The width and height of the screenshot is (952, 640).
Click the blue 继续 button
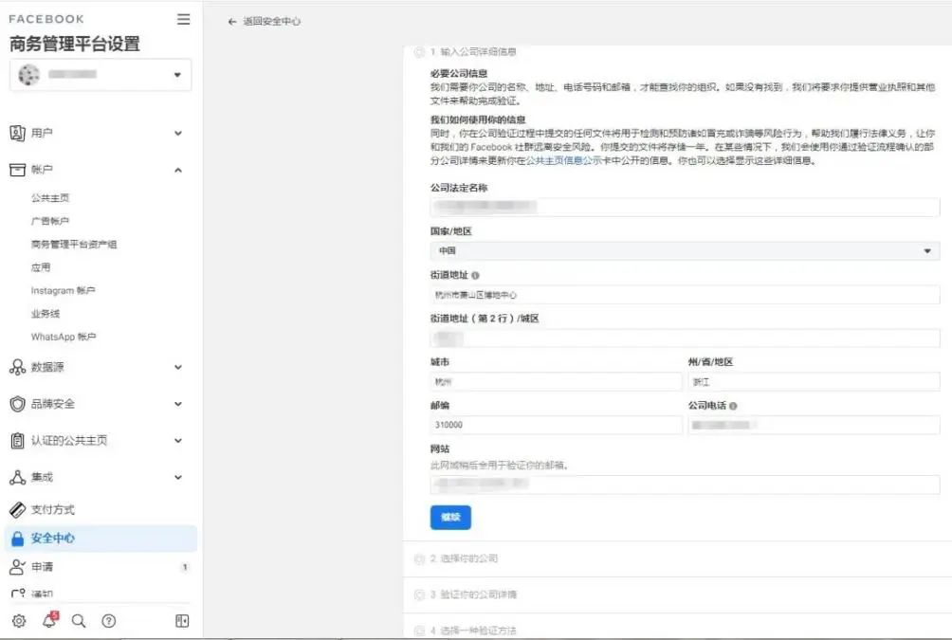(449, 517)
